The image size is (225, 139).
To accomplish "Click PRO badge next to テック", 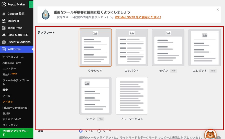I will 101,119.
